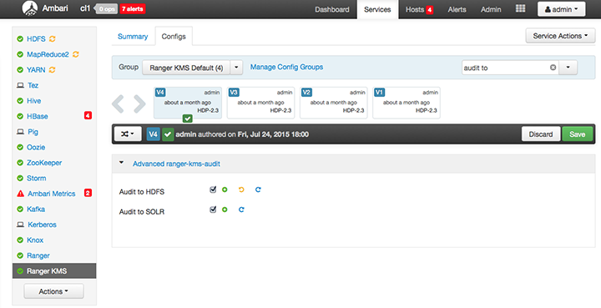Open the Hosts menu item
Screen dimensions: 601x308
click(419, 9)
